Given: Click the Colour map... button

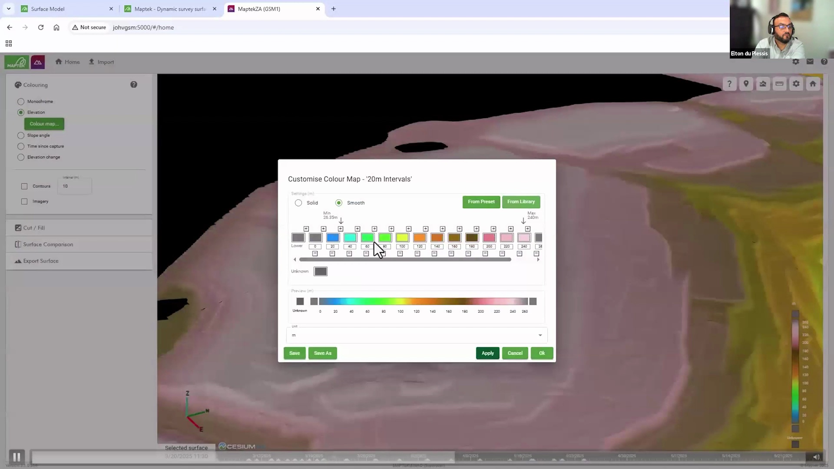Looking at the screenshot, I should (x=44, y=124).
